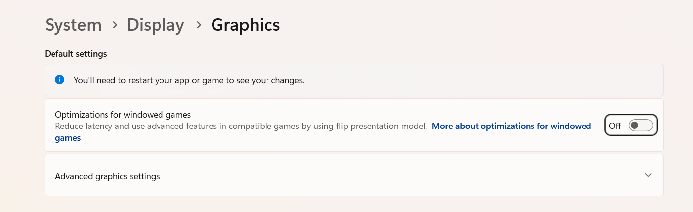This screenshot has width=693, height=212.
Task: Click the bold "games" link text on second line
Action: (68, 138)
